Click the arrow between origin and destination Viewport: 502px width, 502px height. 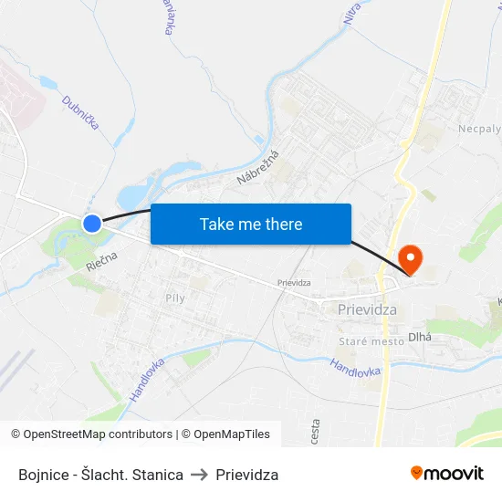click(x=199, y=475)
